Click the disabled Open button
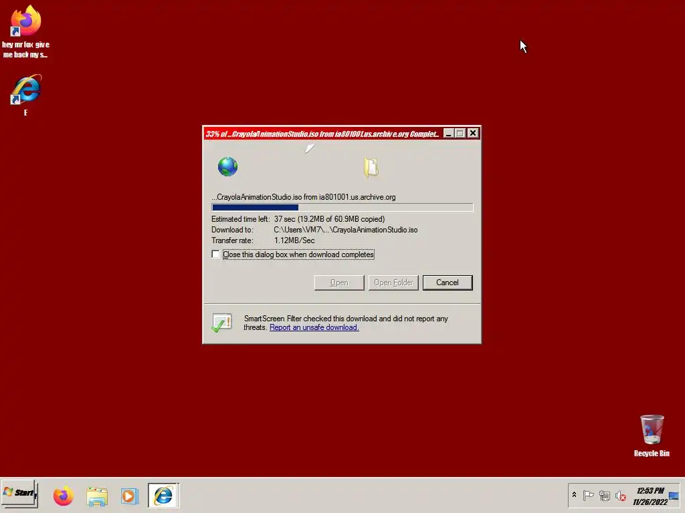The image size is (685, 513). pos(339,283)
